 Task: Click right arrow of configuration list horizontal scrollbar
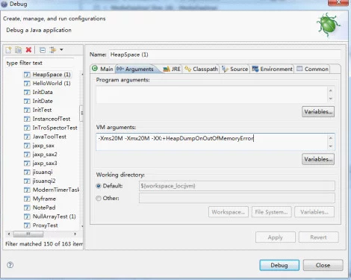75,234
